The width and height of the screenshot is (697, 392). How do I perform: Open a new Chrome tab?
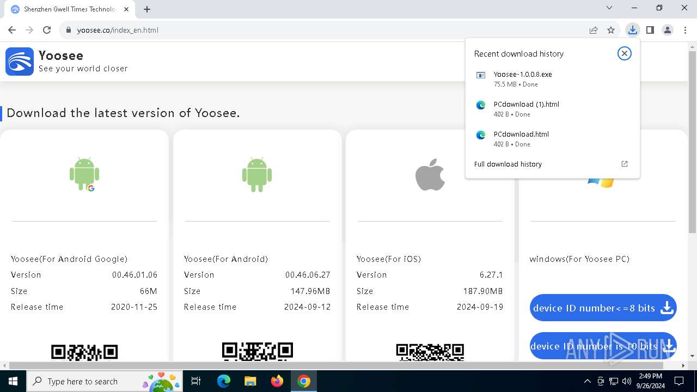tap(147, 9)
